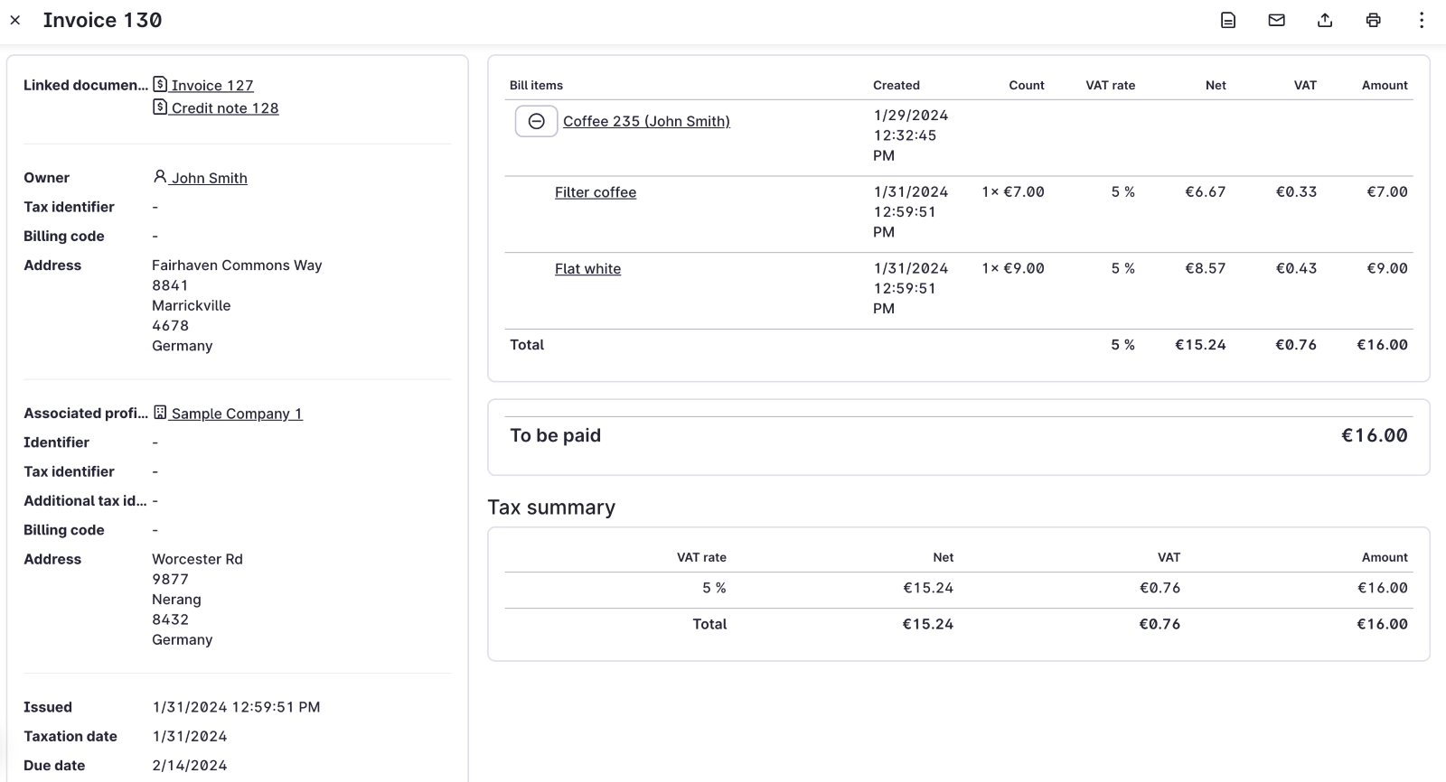The image size is (1446, 782).
Task: Print the invoice using printer icon
Action: (1373, 20)
